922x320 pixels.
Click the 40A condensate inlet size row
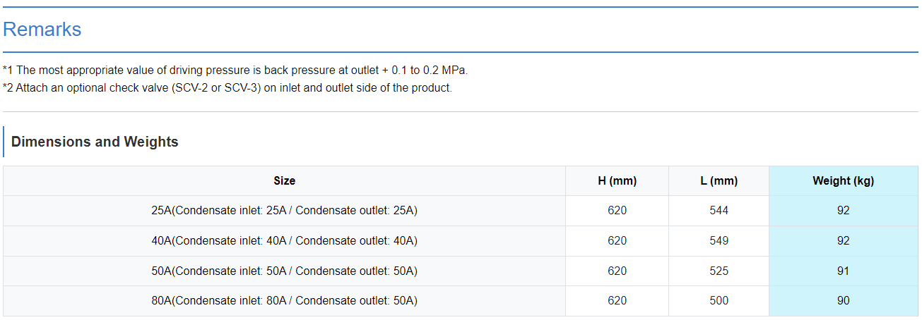[x=284, y=241]
